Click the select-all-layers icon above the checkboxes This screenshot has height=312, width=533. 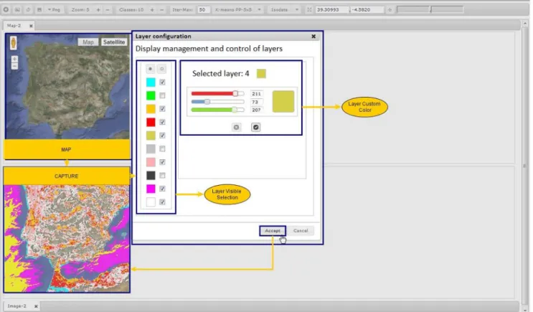[150, 69]
